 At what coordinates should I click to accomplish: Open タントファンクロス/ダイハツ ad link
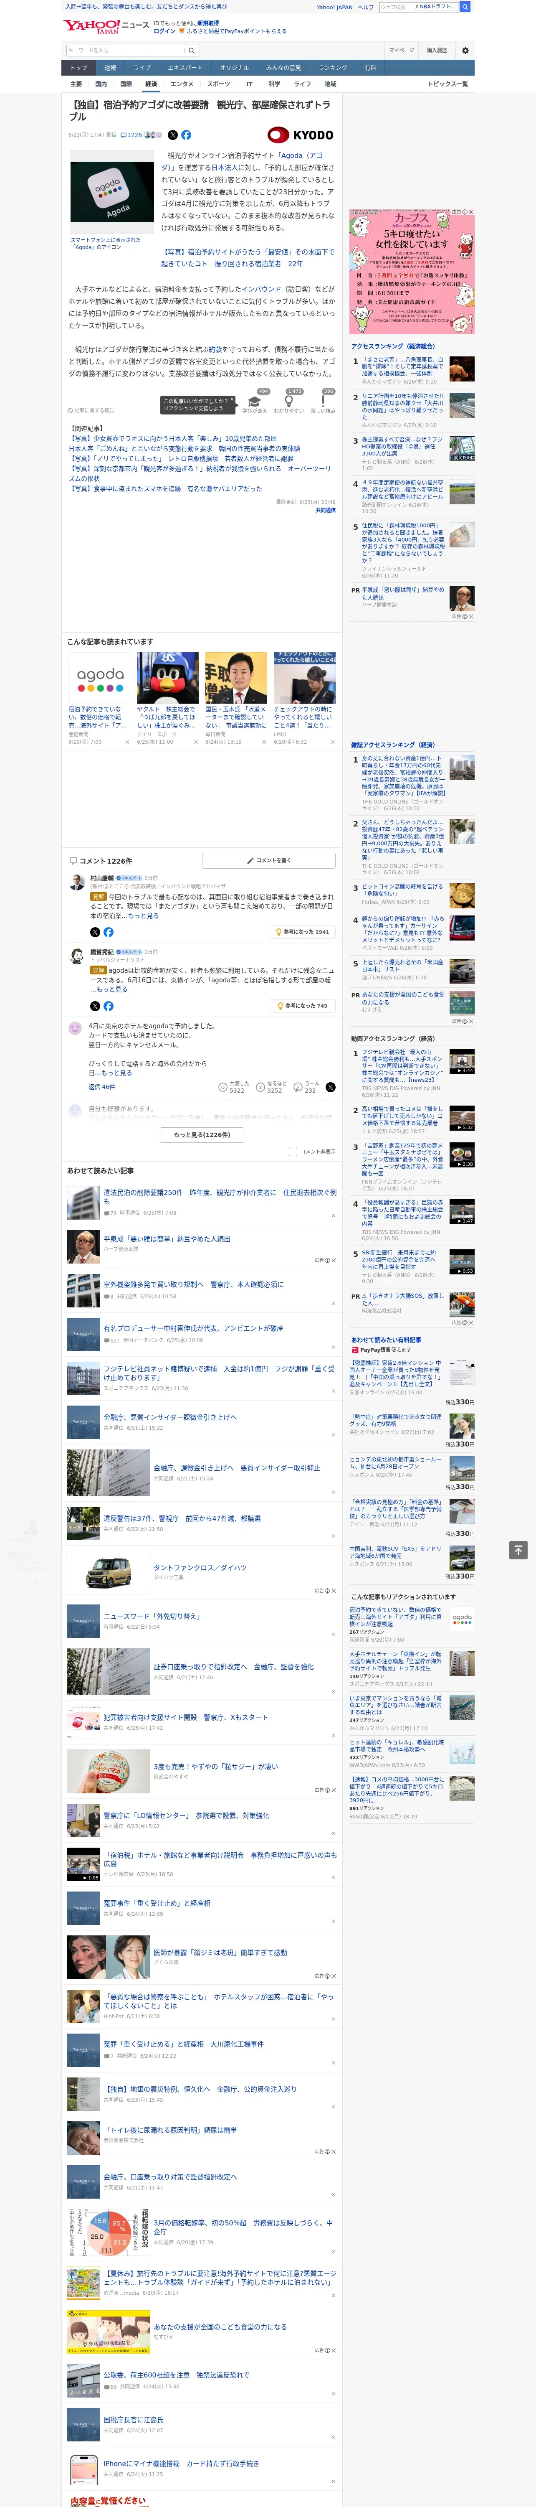click(x=200, y=1568)
